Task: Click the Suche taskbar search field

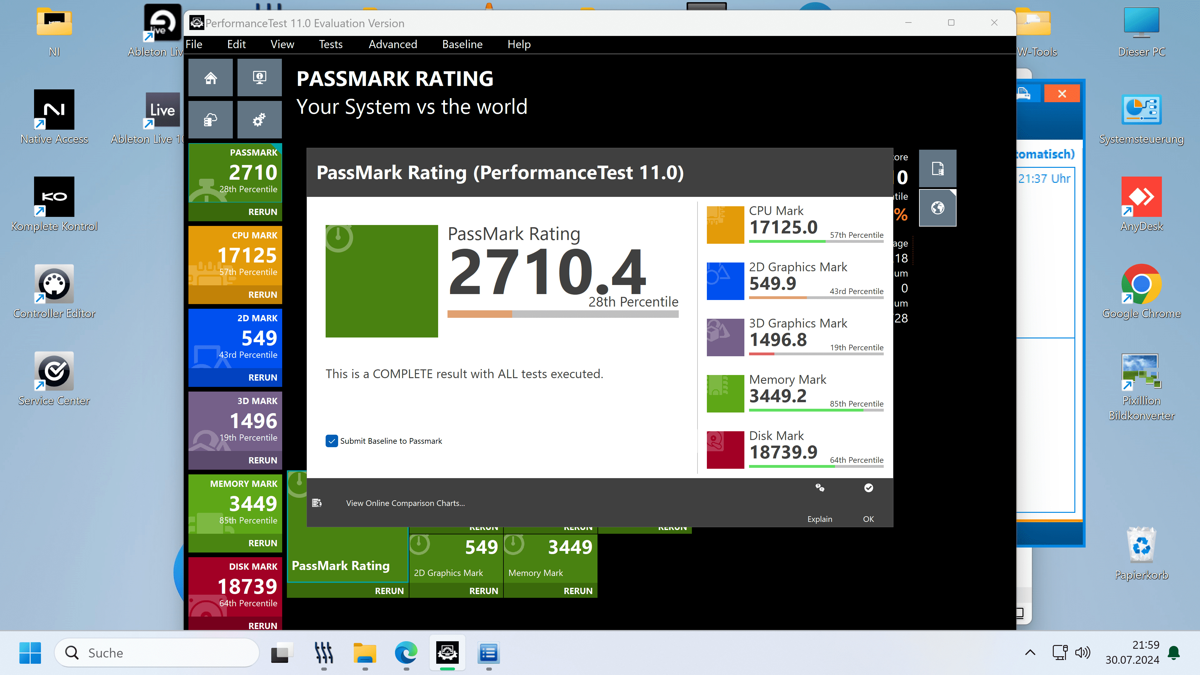Action: tap(157, 652)
